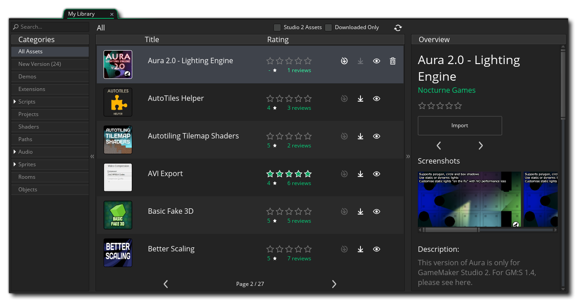The image size is (577, 302).
Task: Download the Better Scaling asset
Action: pyautogui.click(x=360, y=249)
